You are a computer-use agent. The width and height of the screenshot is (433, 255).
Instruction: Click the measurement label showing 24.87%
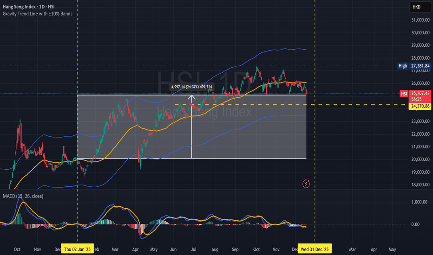click(192, 87)
